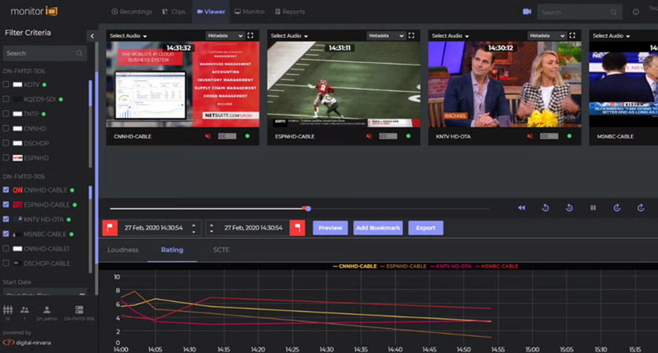Set start flag marker on timeline

click(x=110, y=228)
